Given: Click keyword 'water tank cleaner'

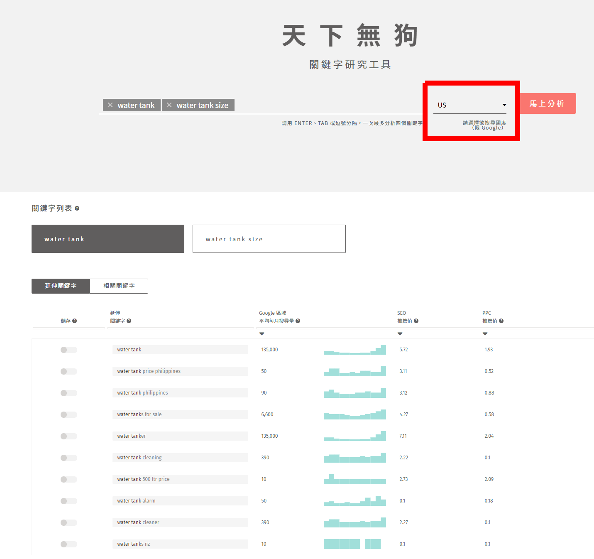Looking at the screenshot, I should [x=180, y=522].
